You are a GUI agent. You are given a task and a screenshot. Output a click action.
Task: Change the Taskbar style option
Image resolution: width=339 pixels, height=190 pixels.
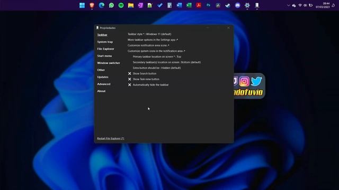pos(149,34)
